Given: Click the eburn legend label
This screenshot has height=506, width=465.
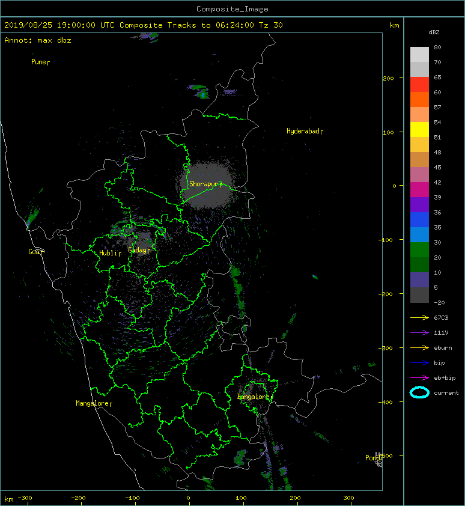Looking at the screenshot, I should 443,348.
